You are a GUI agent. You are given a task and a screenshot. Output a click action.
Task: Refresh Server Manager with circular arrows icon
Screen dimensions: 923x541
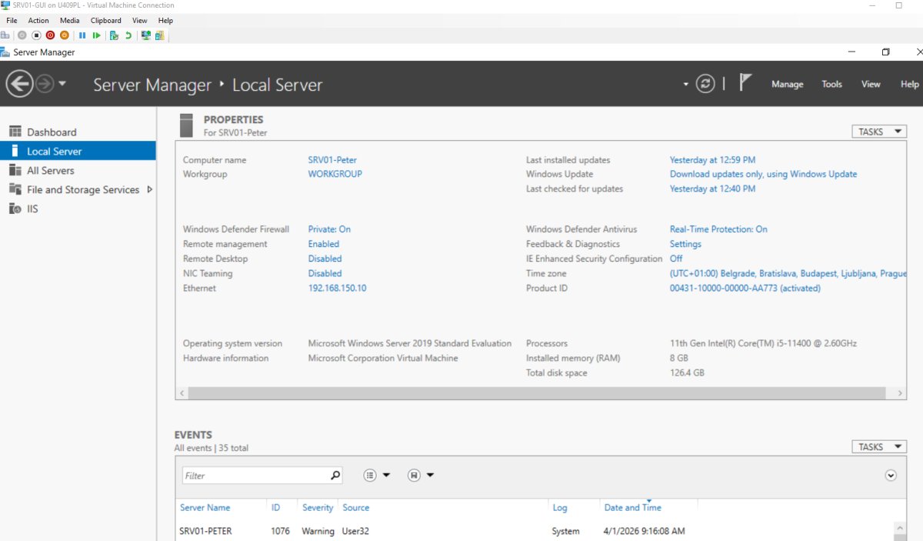coord(705,84)
